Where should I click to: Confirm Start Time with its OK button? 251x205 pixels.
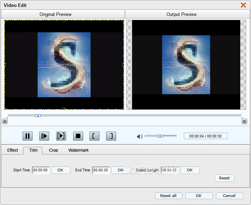[61, 170]
